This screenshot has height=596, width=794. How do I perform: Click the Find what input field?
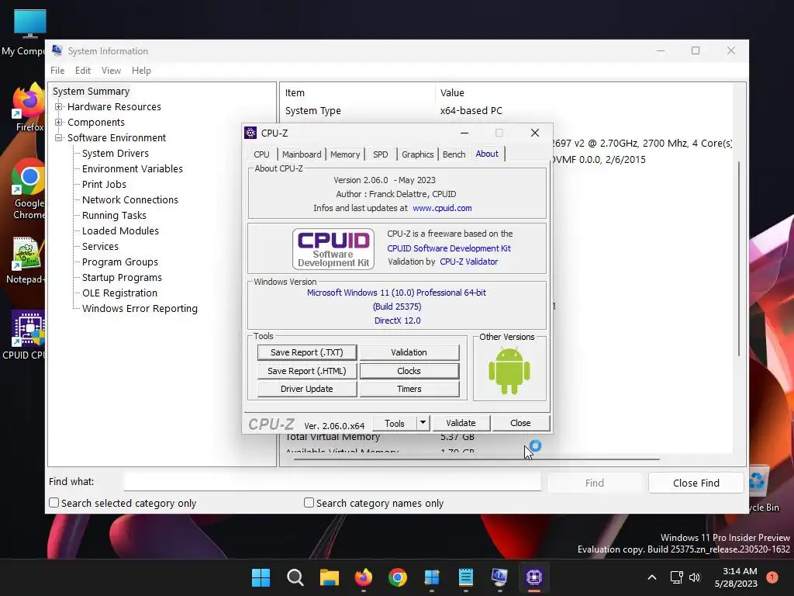332,481
